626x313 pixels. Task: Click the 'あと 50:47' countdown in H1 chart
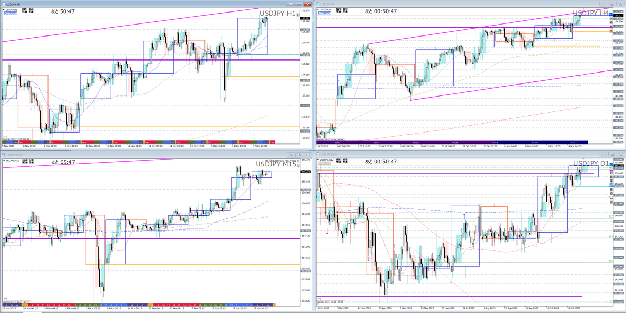63,11
